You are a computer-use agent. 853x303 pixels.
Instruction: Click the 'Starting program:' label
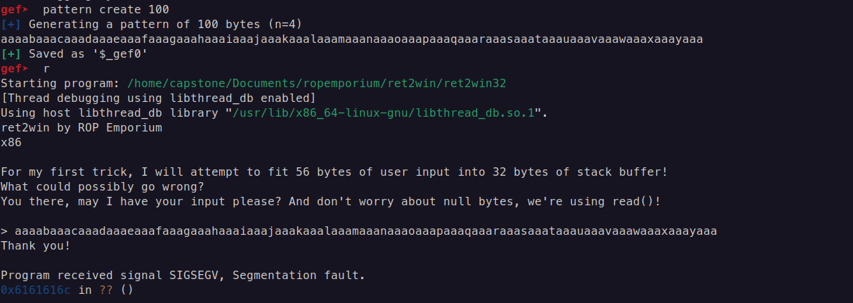60,83
